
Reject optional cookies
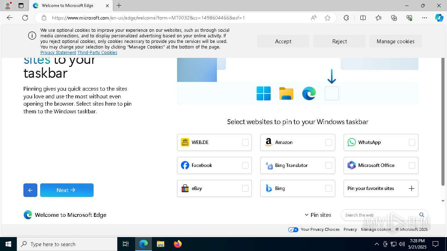pos(339,41)
